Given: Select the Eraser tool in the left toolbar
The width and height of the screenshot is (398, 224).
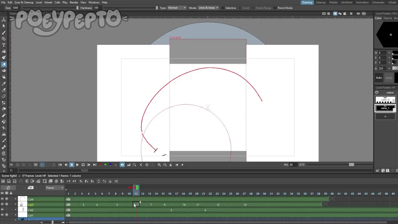Looking at the screenshot, I should (4, 64).
